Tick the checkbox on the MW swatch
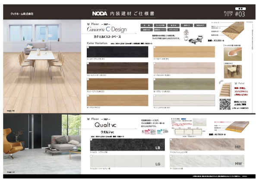 point(171,156)
